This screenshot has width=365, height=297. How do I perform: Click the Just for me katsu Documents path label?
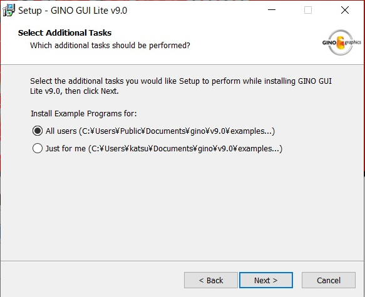click(x=164, y=149)
